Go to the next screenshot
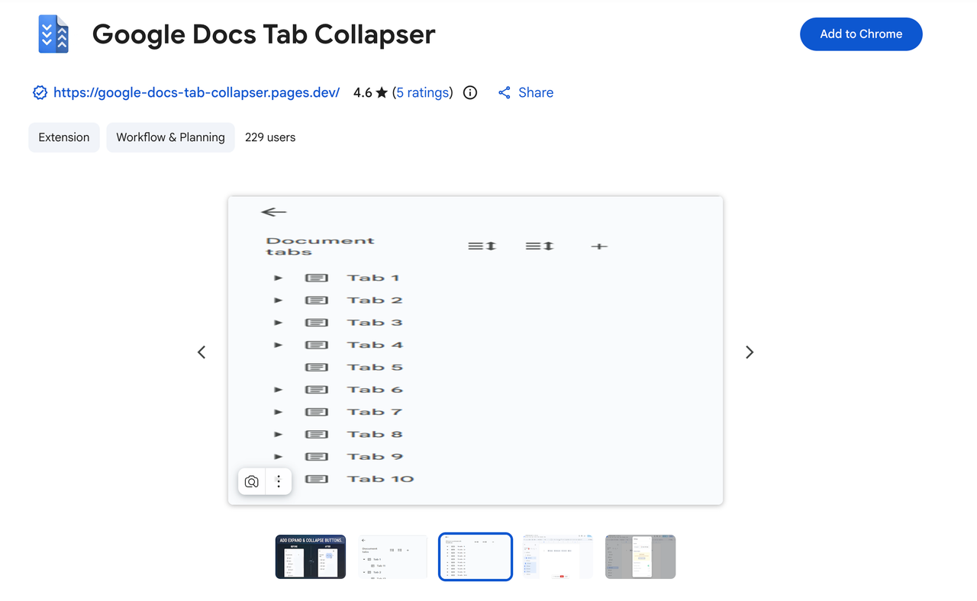Image resolution: width=977 pixels, height=601 pixels. coord(750,352)
